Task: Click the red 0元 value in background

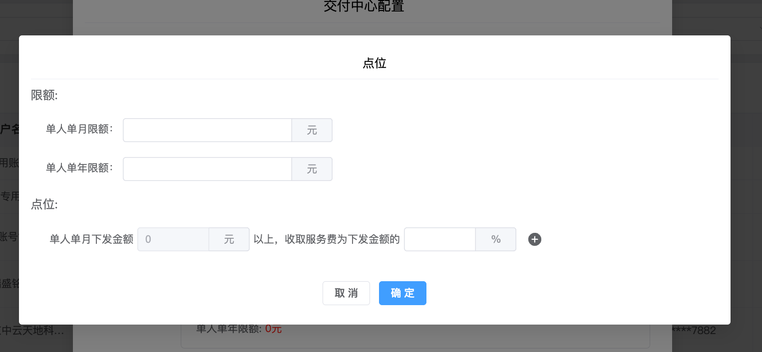Action: tap(274, 329)
